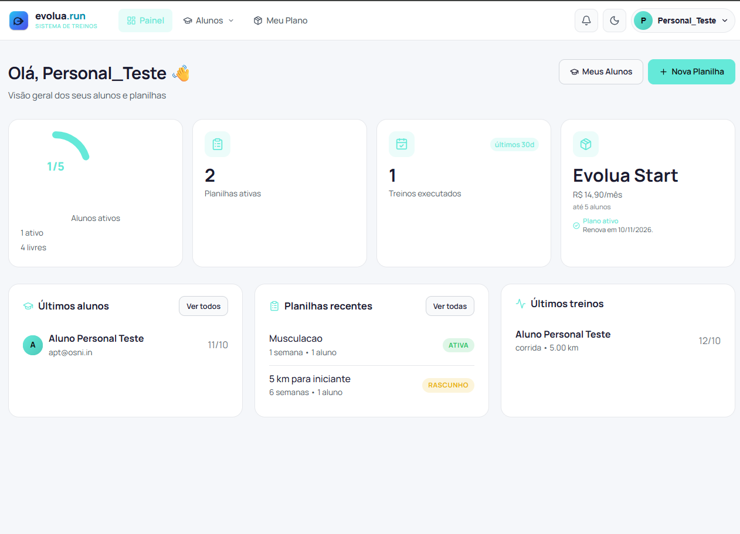Click the box icon above Evolua Start

(586, 144)
